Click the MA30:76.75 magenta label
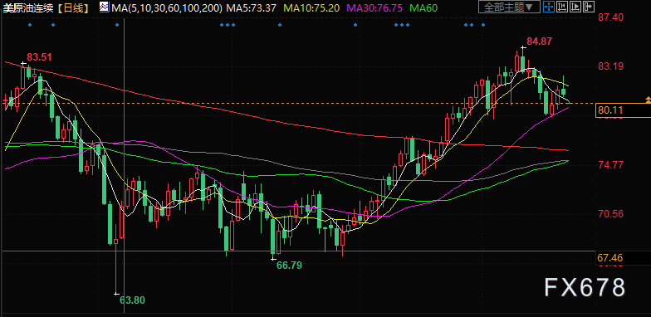The height and width of the screenshot is (317, 651). (374, 7)
